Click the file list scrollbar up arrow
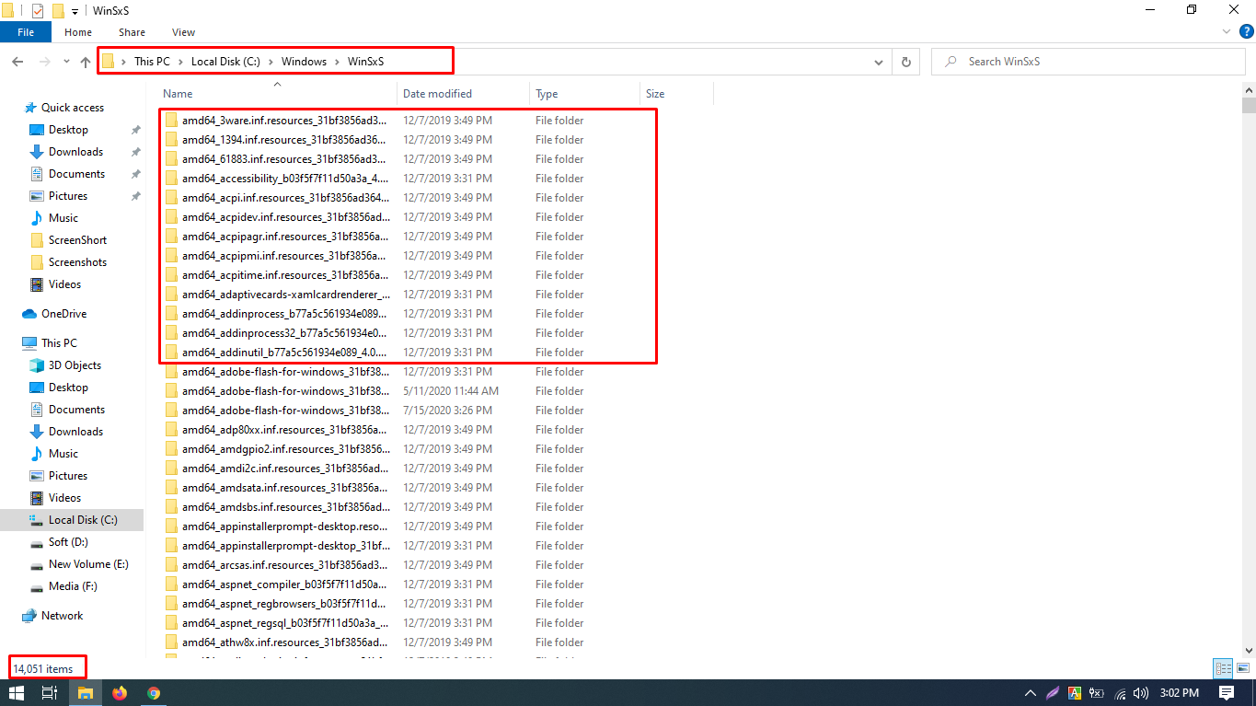The image size is (1256, 706). click(1249, 89)
